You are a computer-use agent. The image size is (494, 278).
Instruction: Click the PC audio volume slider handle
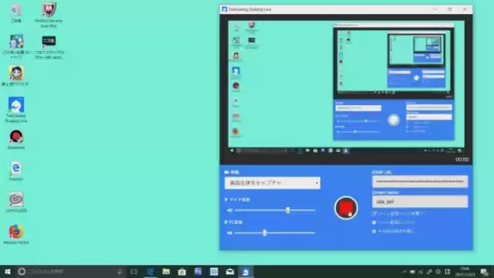tap(265, 233)
